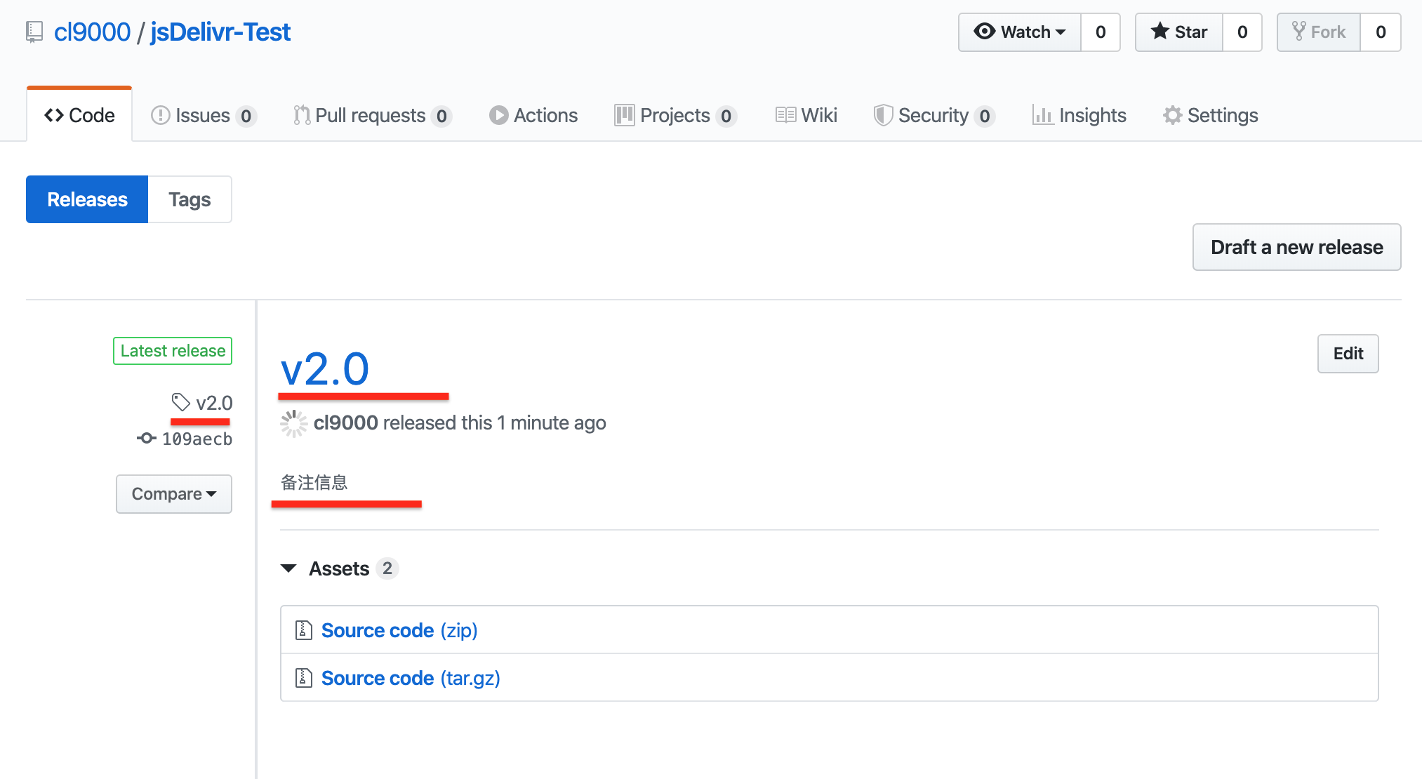Switch to the Security tab
Viewport: 1422px width, 779px height.
pos(934,115)
